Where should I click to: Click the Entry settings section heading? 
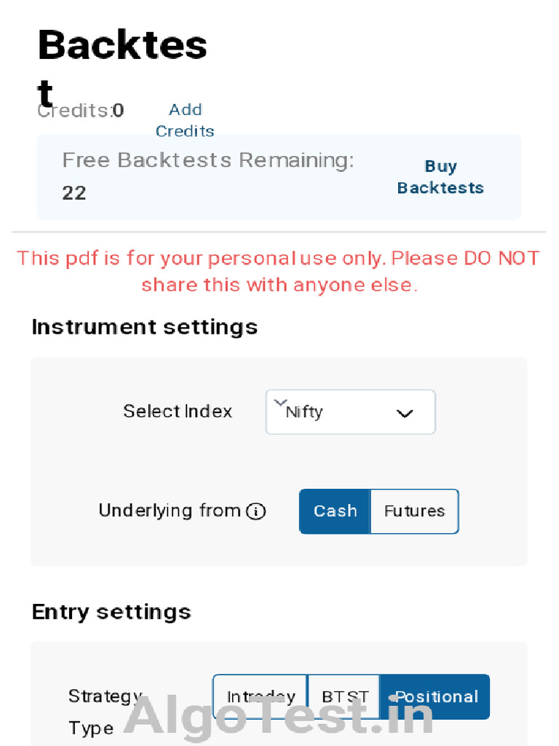pyautogui.click(x=111, y=612)
